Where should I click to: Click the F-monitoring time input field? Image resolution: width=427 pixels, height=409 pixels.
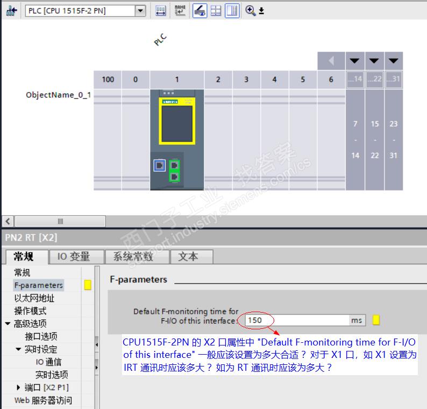point(297,320)
